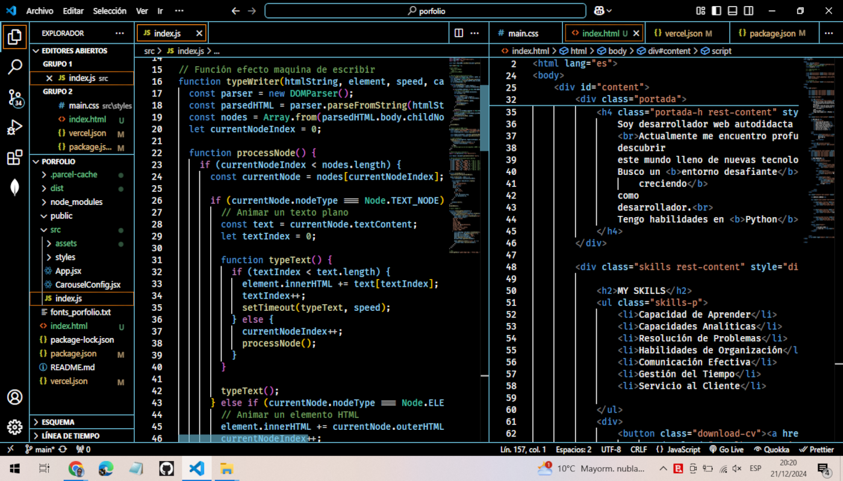Close index.js in open editors list
Screen dimensions: 843x481
[49, 78]
